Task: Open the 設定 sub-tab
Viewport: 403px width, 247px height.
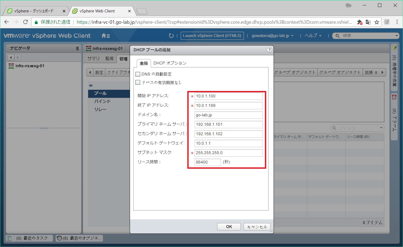Action: 99,72
